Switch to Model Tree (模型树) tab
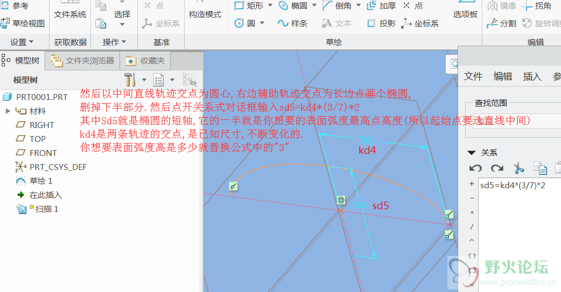The height and width of the screenshot is (292, 561). tap(22, 61)
